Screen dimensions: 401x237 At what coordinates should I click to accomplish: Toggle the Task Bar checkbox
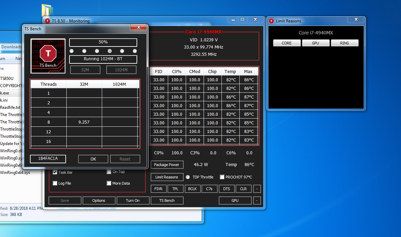coord(55,172)
